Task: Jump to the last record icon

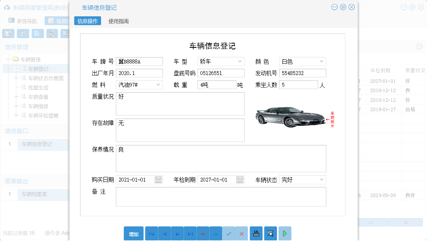Action: click(190, 233)
